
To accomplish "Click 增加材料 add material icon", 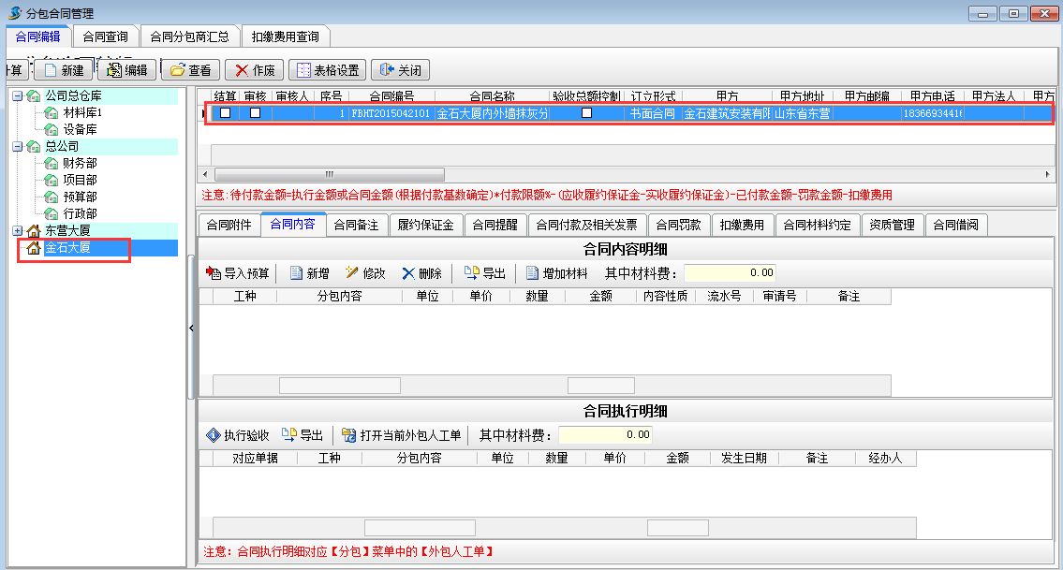I will pos(532,273).
